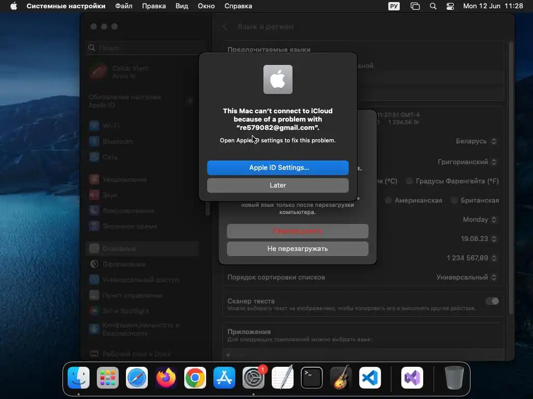Image resolution: width=533 pixels, height=399 pixels.
Task: Open GarageBand in the Dock
Action: pyautogui.click(x=341, y=378)
